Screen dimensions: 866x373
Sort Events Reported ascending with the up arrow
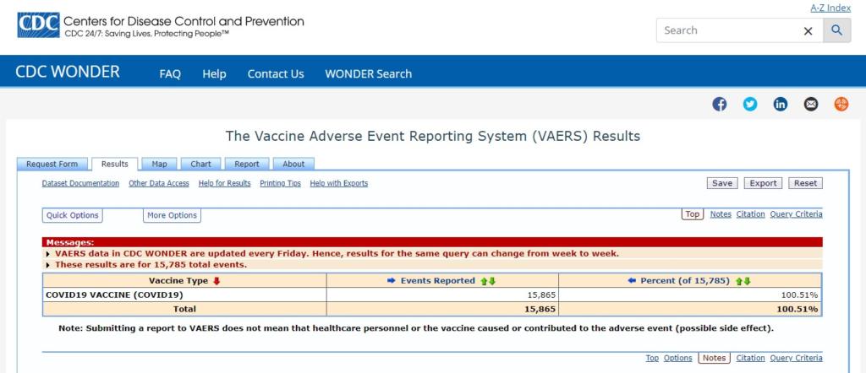tap(483, 281)
